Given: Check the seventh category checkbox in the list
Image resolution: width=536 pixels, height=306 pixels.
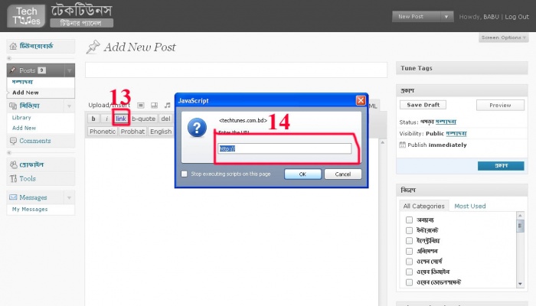Looking at the screenshot, I should pos(409,282).
